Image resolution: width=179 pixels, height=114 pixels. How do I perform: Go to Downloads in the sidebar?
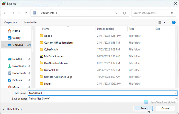tap(19, 66)
